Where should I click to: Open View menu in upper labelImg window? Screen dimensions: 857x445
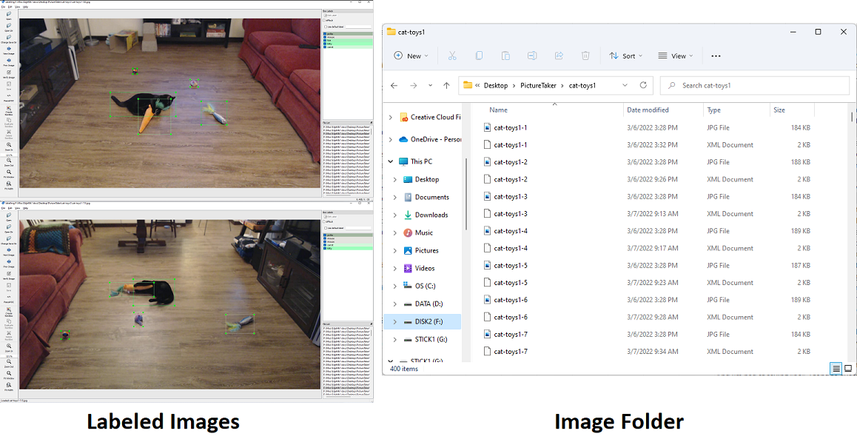point(18,7)
